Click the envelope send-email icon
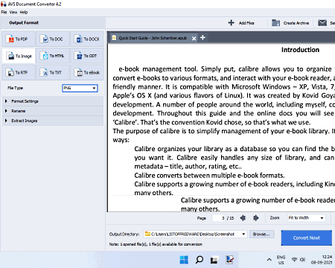The width and height of the screenshot is (335, 268). [322, 23]
